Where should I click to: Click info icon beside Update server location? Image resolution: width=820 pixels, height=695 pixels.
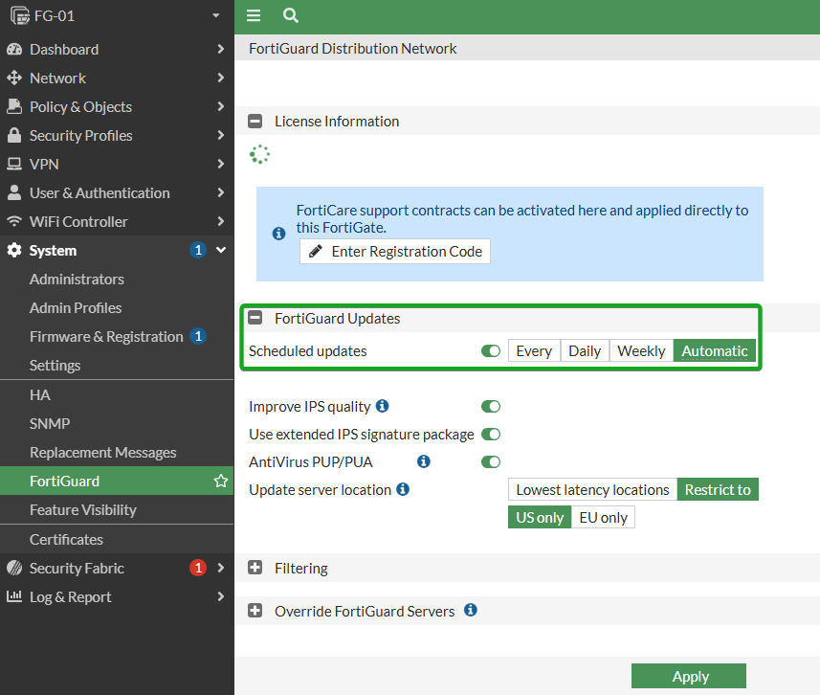coord(403,489)
